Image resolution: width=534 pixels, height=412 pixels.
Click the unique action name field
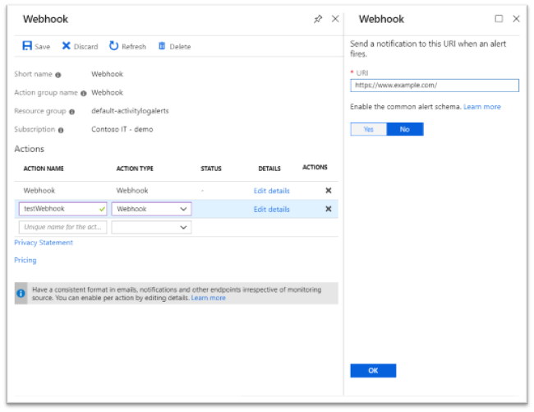(62, 227)
